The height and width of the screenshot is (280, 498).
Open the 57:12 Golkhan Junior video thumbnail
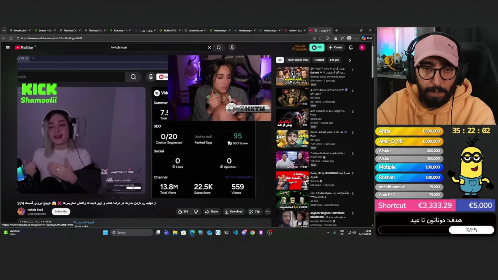[292, 76]
